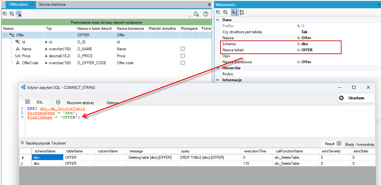Close the Offer.edmx tab
The image size is (381, 185).
32,5
